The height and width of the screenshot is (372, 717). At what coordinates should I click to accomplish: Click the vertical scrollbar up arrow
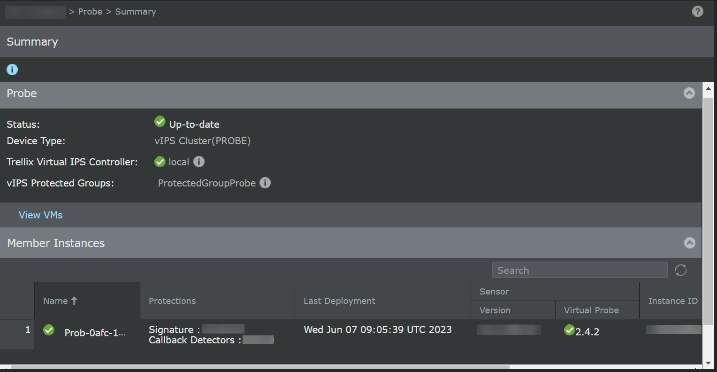(x=709, y=88)
